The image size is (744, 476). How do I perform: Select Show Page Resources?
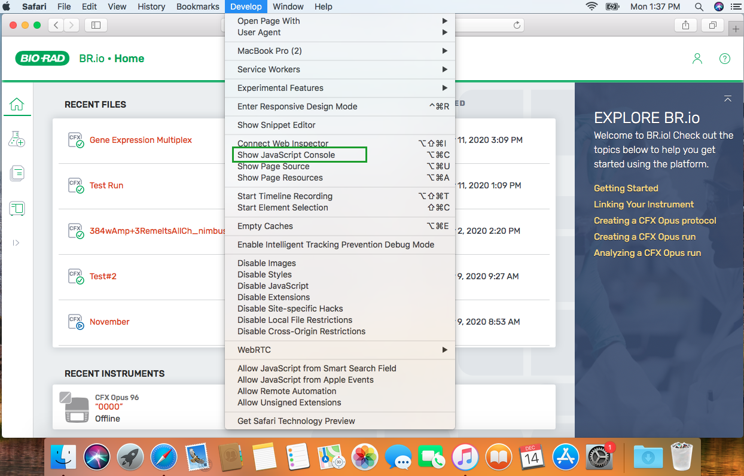(340, 178)
